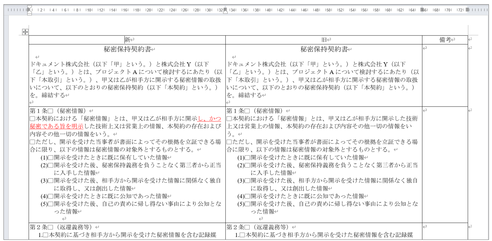Click the column boundary marker near ruler 72

point(467,9)
